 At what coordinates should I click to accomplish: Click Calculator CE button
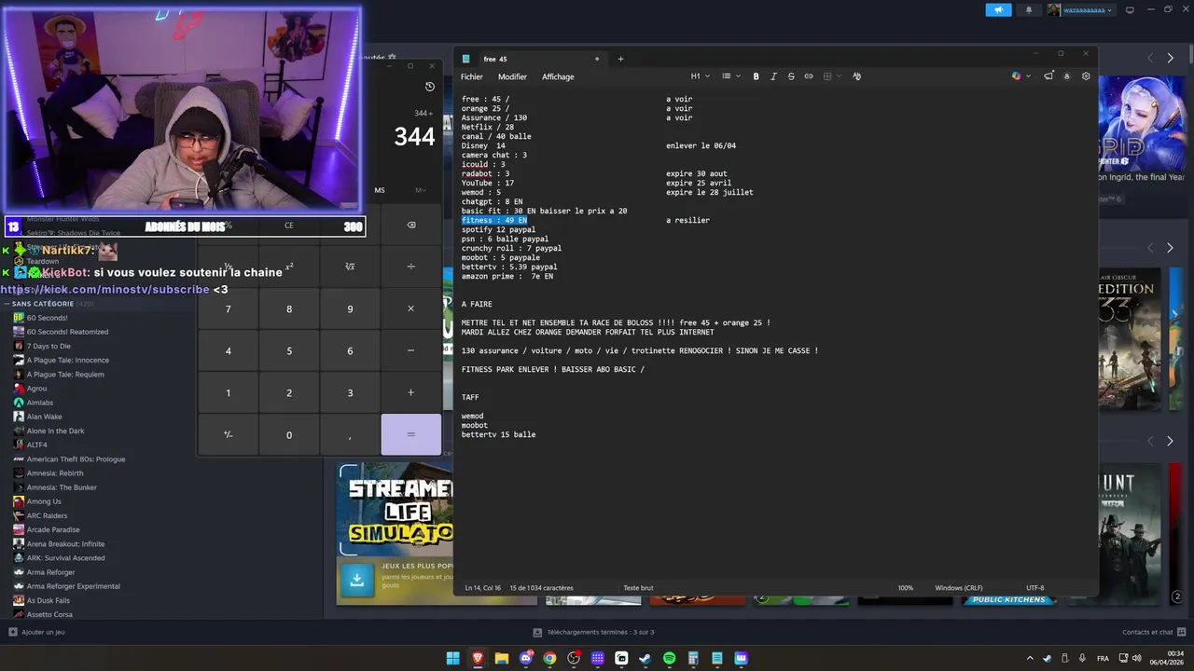(289, 225)
